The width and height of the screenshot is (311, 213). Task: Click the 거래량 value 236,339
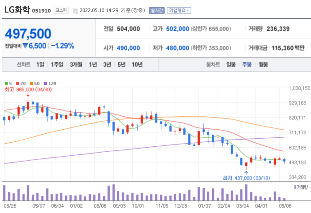[x=278, y=29]
